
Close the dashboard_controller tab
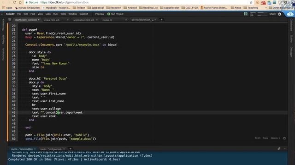(x=39, y=20)
